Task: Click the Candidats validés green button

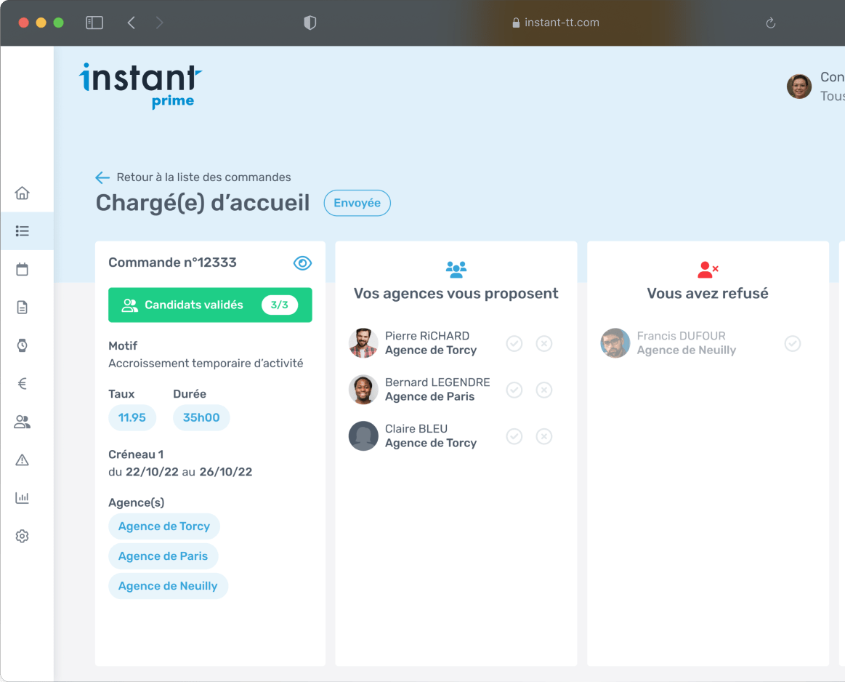Action: [x=210, y=305]
